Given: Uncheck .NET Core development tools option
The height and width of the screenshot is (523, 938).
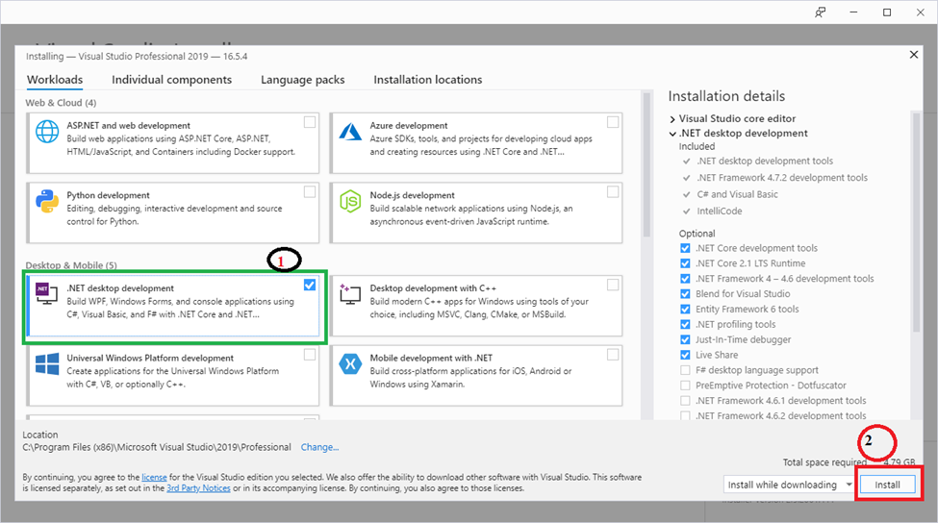Looking at the screenshot, I should tap(685, 248).
